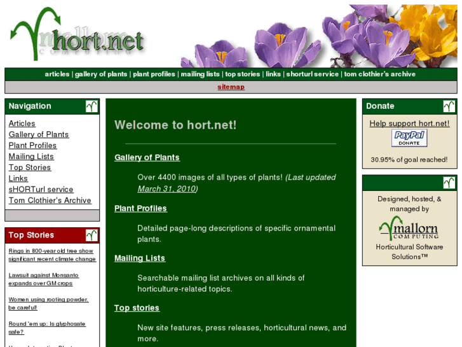Click 'Help support hort.net!' link
This screenshot has width=462, height=347.
[x=409, y=124]
